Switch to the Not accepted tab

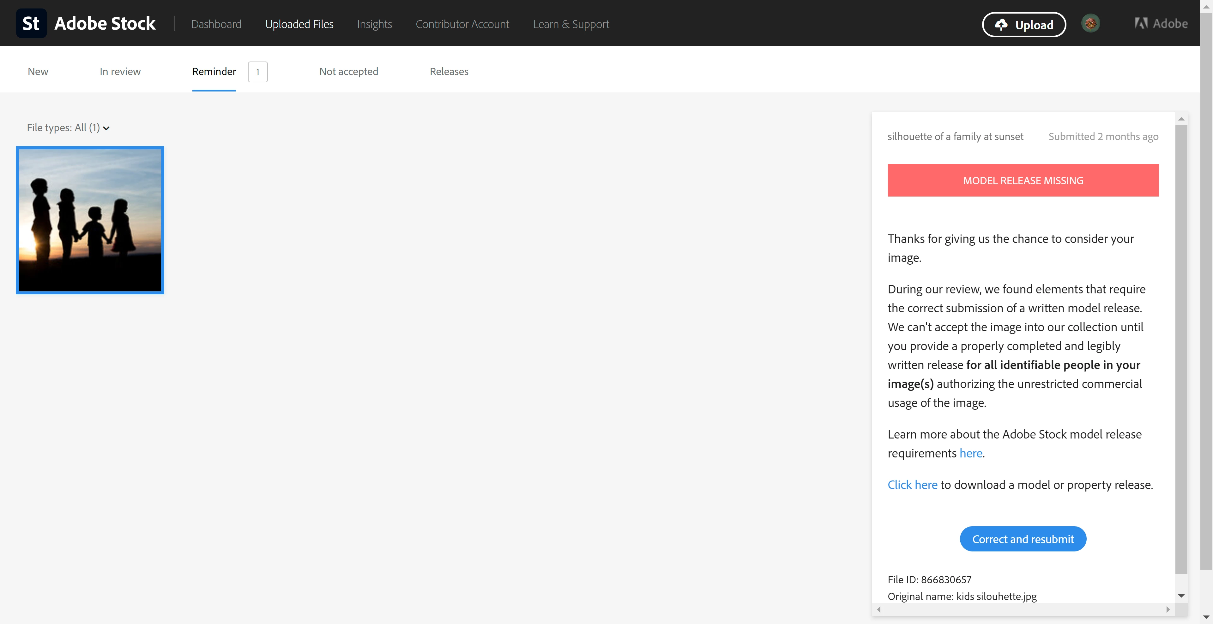[348, 72]
